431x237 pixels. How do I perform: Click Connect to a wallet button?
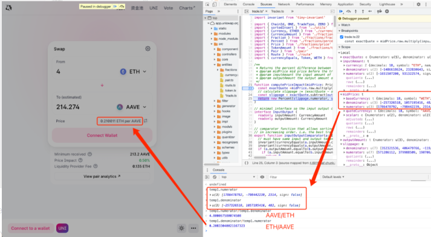30,228
